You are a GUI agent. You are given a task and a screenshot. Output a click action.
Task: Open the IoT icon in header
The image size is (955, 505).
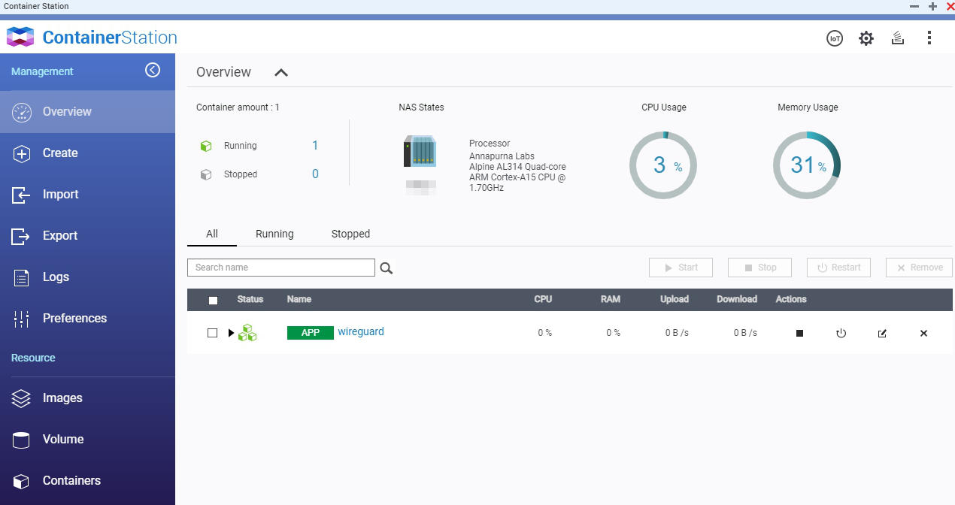click(835, 38)
